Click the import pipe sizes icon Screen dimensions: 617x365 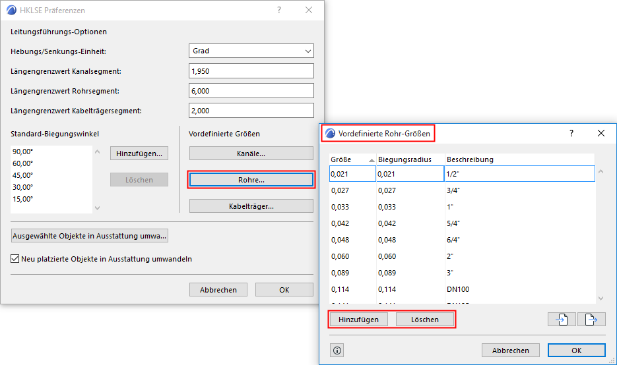click(x=562, y=320)
